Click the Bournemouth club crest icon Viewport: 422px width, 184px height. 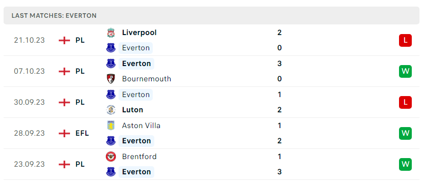click(x=111, y=79)
